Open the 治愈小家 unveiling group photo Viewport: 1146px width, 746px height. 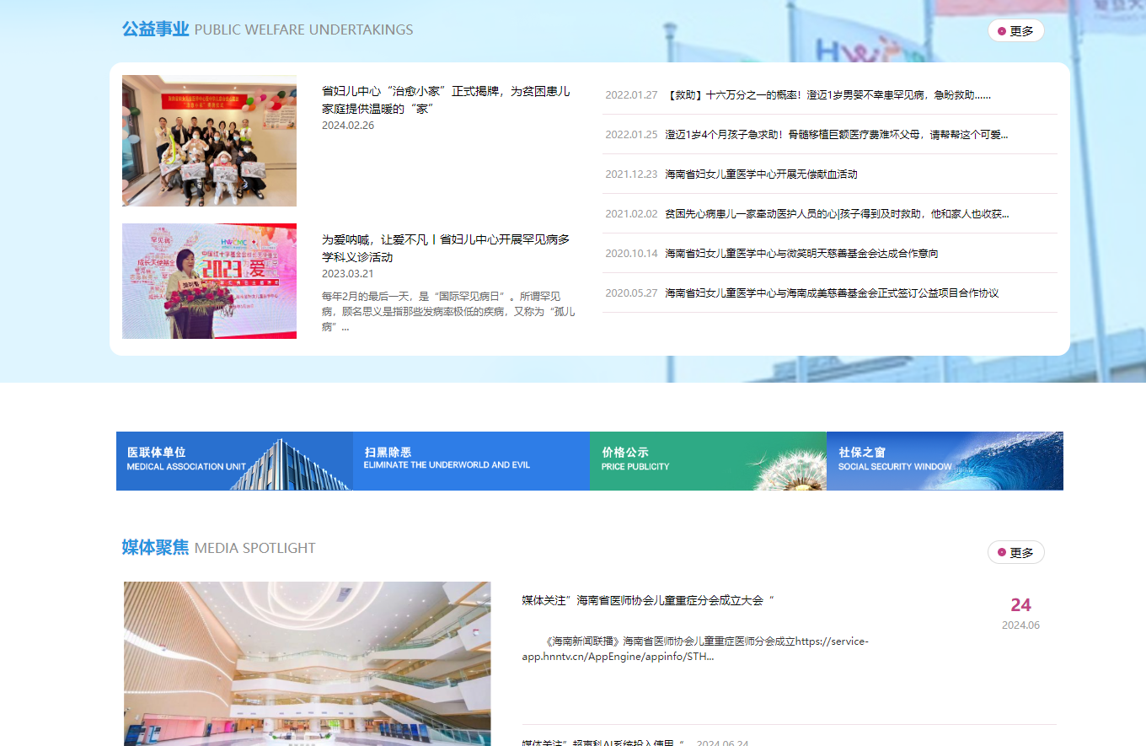pyautogui.click(x=209, y=141)
